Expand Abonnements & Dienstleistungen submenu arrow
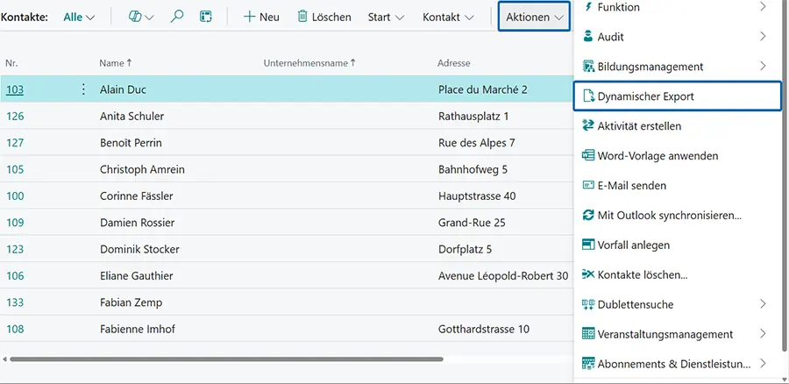 (x=763, y=363)
